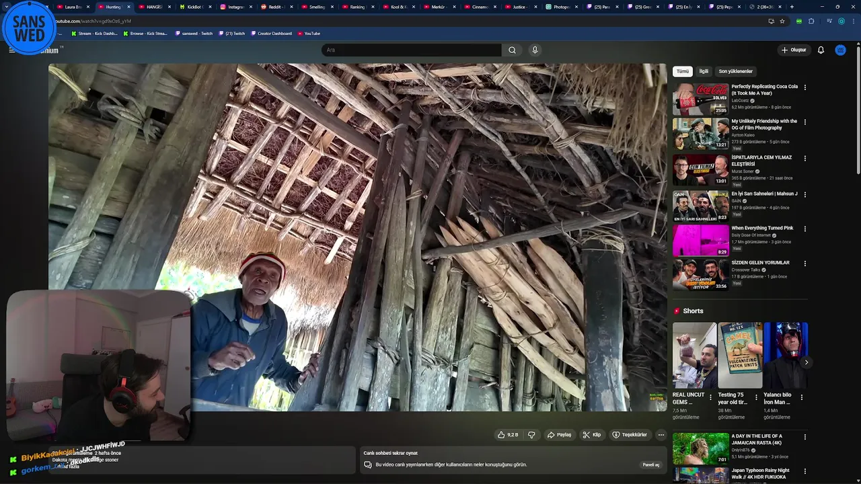Open options for Yalancı bilo Iron Man short
Screen dimensions: 861x484
(801, 397)
